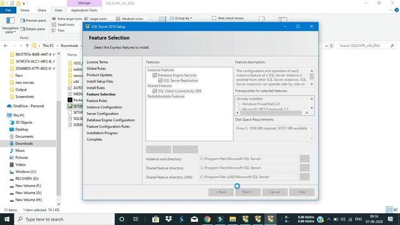The image size is (400, 225).
Task: Select Global Rules step in the setup sidebar
Action: click(96, 68)
